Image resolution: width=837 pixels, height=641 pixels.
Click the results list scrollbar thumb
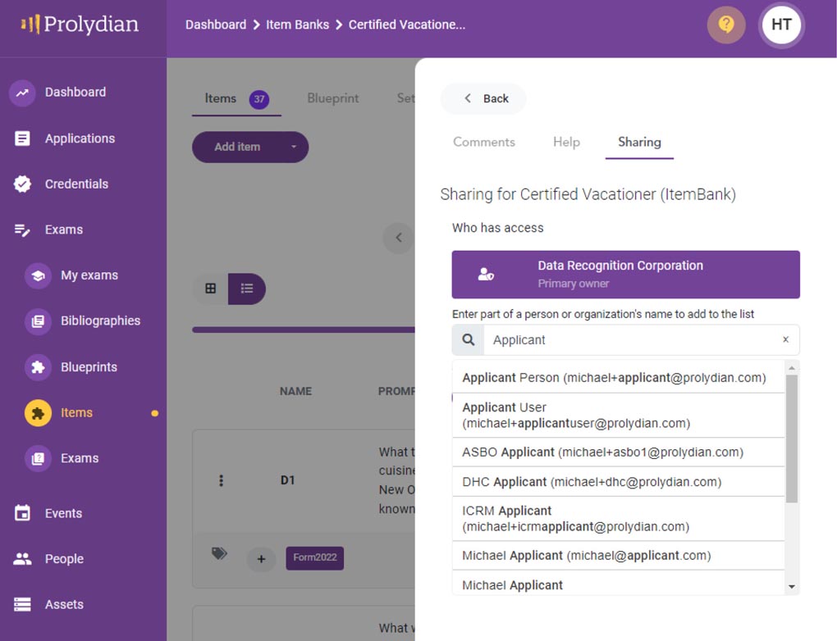[792, 439]
